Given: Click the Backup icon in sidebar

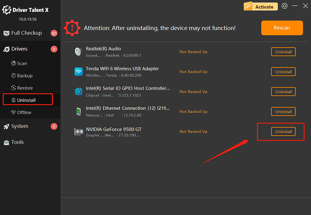Looking at the screenshot, I should click(13, 75).
